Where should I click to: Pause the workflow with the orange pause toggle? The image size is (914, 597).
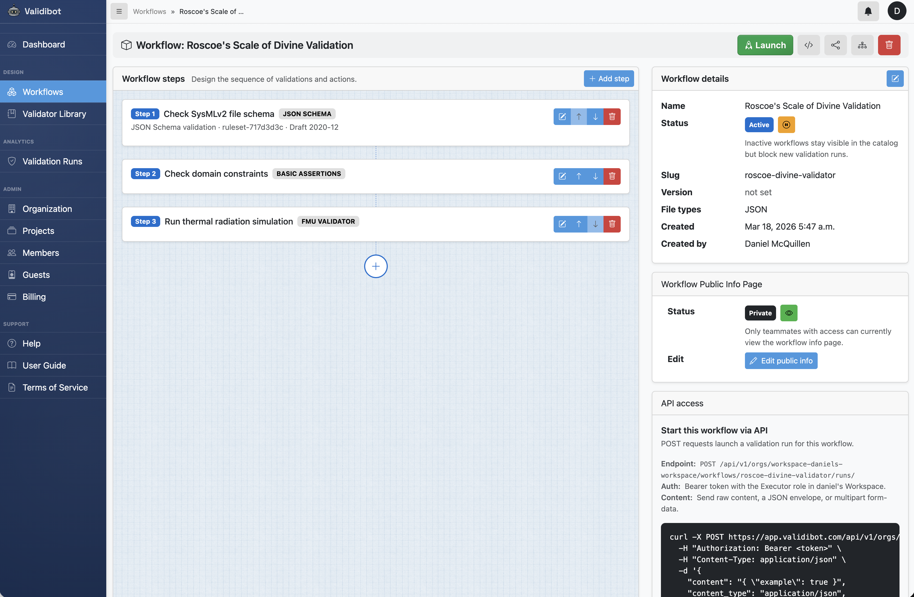coord(786,124)
